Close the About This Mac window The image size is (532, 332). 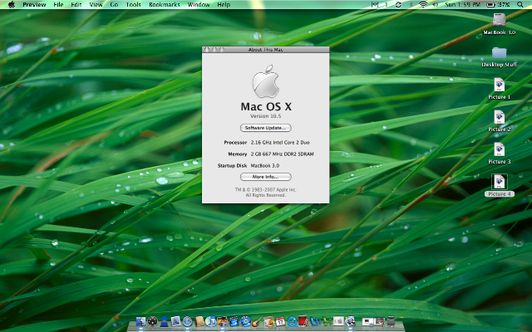pyautogui.click(x=207, y=50)
